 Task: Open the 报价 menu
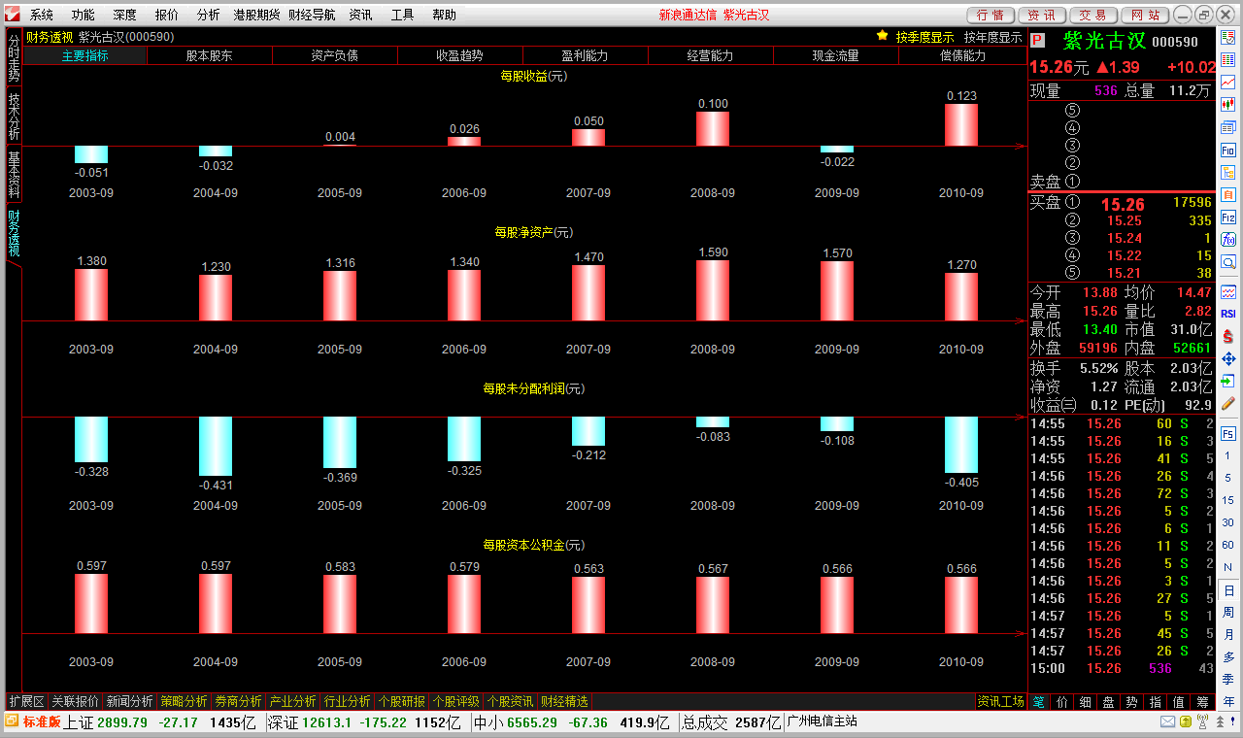[167, 15]
